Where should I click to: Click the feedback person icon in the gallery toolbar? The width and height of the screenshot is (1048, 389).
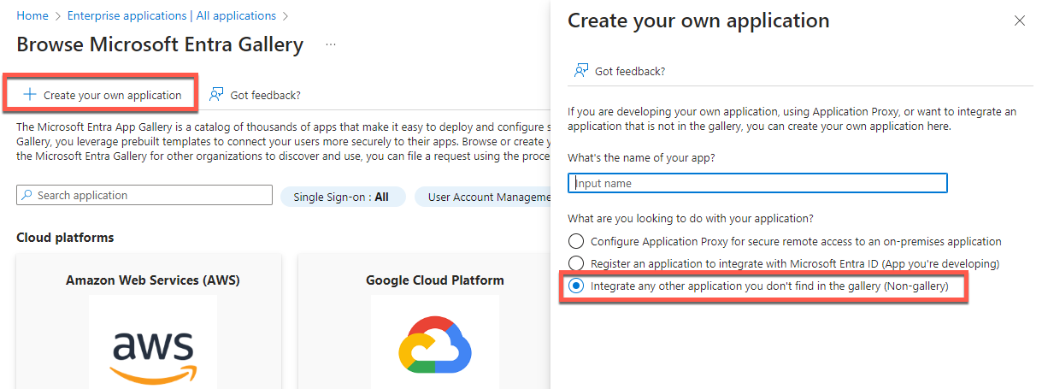[216, 94]
